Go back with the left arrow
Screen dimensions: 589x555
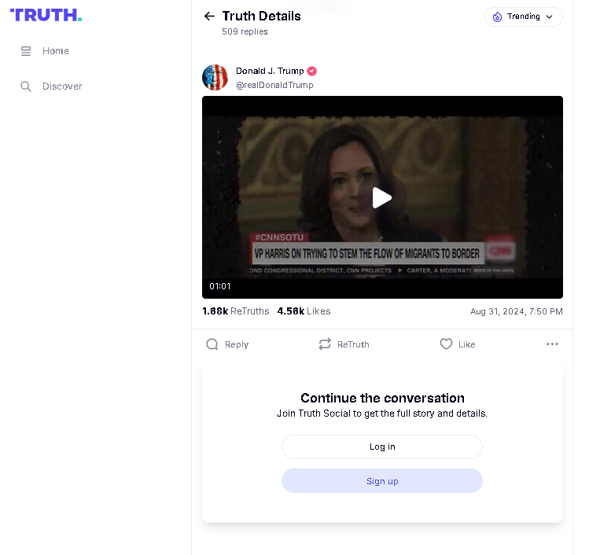point(209,17)
